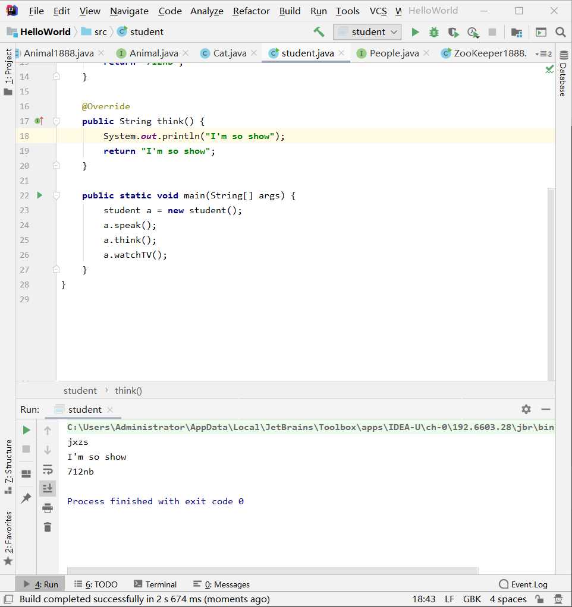Open the Terminal tool window
This screenshot has width=572, height=607.
tap(155, 584)
